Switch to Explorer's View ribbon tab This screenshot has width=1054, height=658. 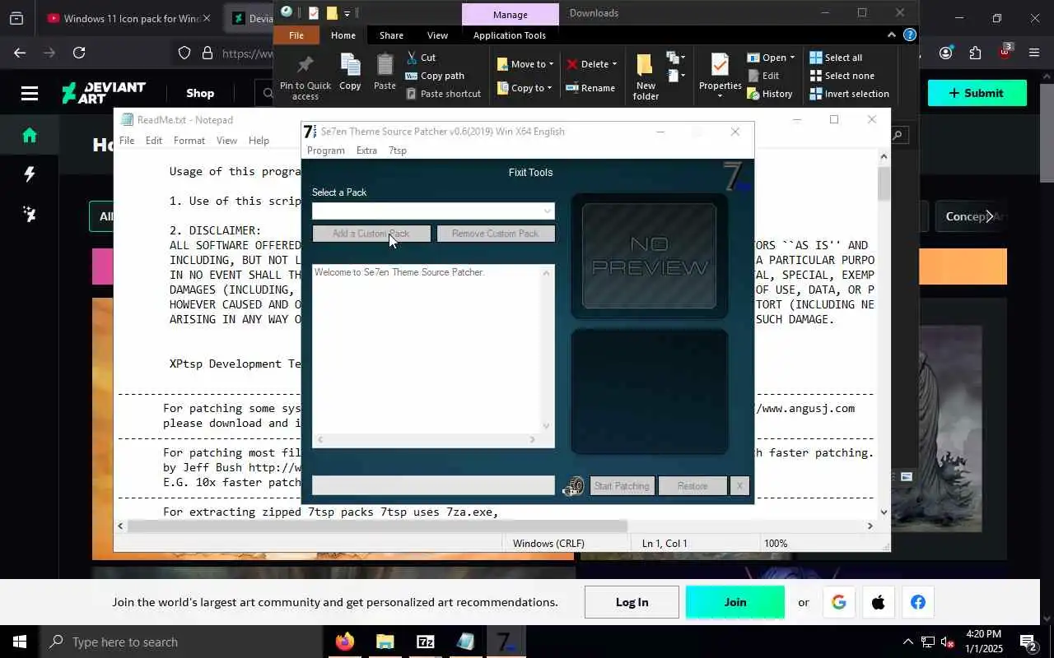tap(437, 35)
